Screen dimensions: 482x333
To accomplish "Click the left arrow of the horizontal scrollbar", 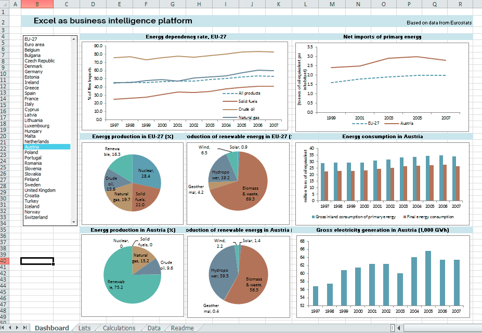I will pyautogui.click(x=398, y=328).
